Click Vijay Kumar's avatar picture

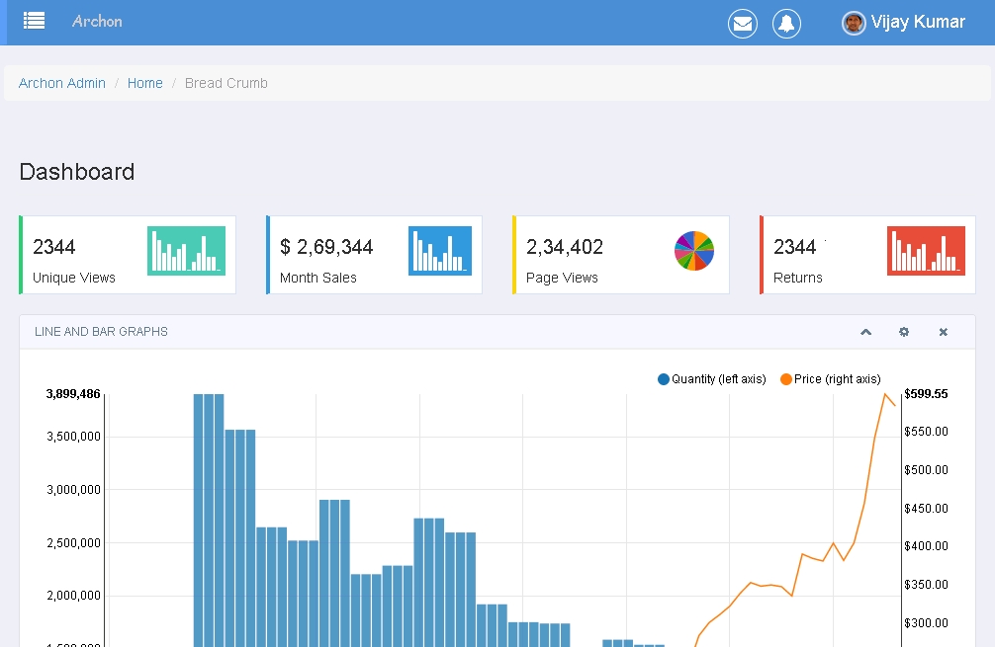coord(854,23)
